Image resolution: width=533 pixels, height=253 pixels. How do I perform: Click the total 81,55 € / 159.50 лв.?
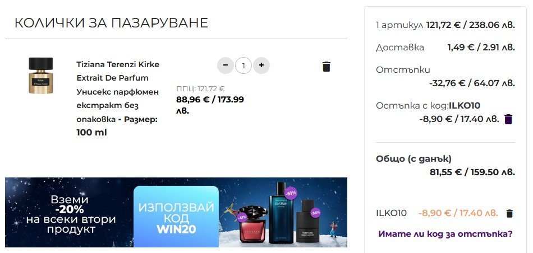click(472, 172)
